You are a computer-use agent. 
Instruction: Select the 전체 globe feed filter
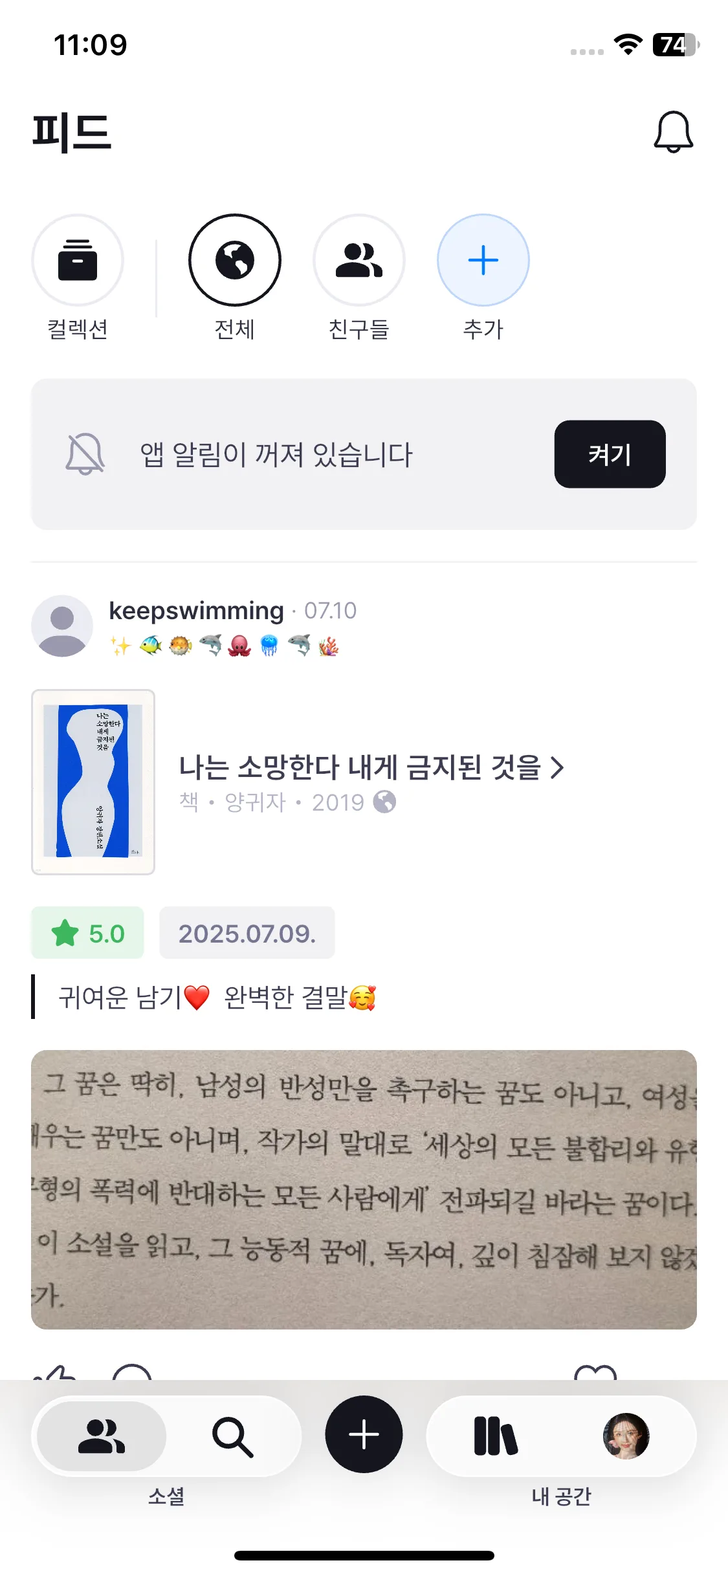(x=235, y=260)
